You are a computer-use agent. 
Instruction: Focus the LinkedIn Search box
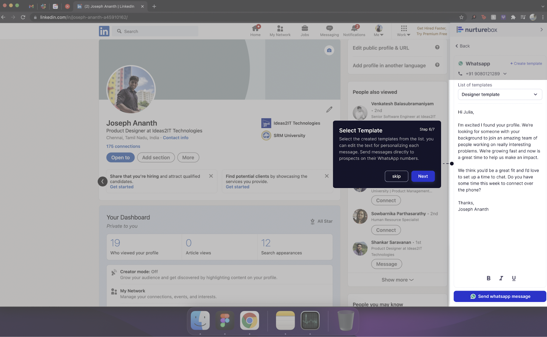click(x=156, y=31)
